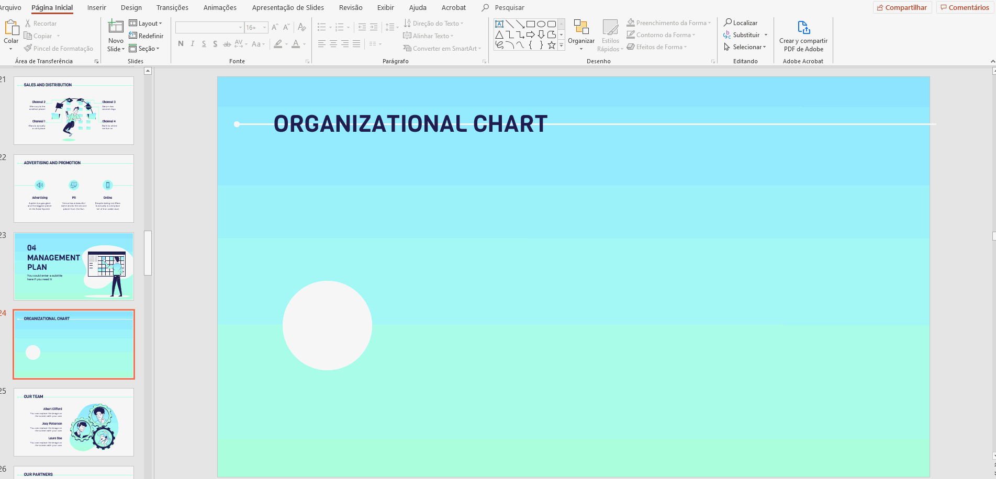
Task: Select the straight line shape
Action: click(510, 24)
